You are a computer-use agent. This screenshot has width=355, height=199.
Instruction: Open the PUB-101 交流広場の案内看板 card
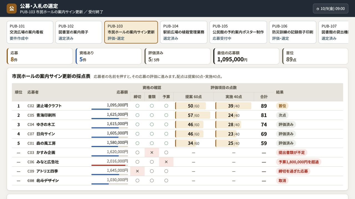click(x=30, y=32)
